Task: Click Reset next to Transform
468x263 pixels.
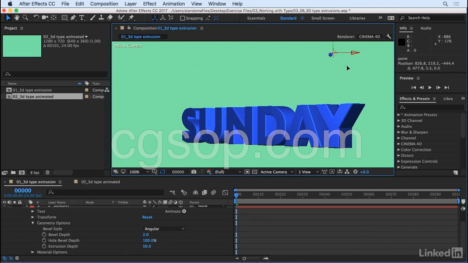Action: (x=147, y=217)
